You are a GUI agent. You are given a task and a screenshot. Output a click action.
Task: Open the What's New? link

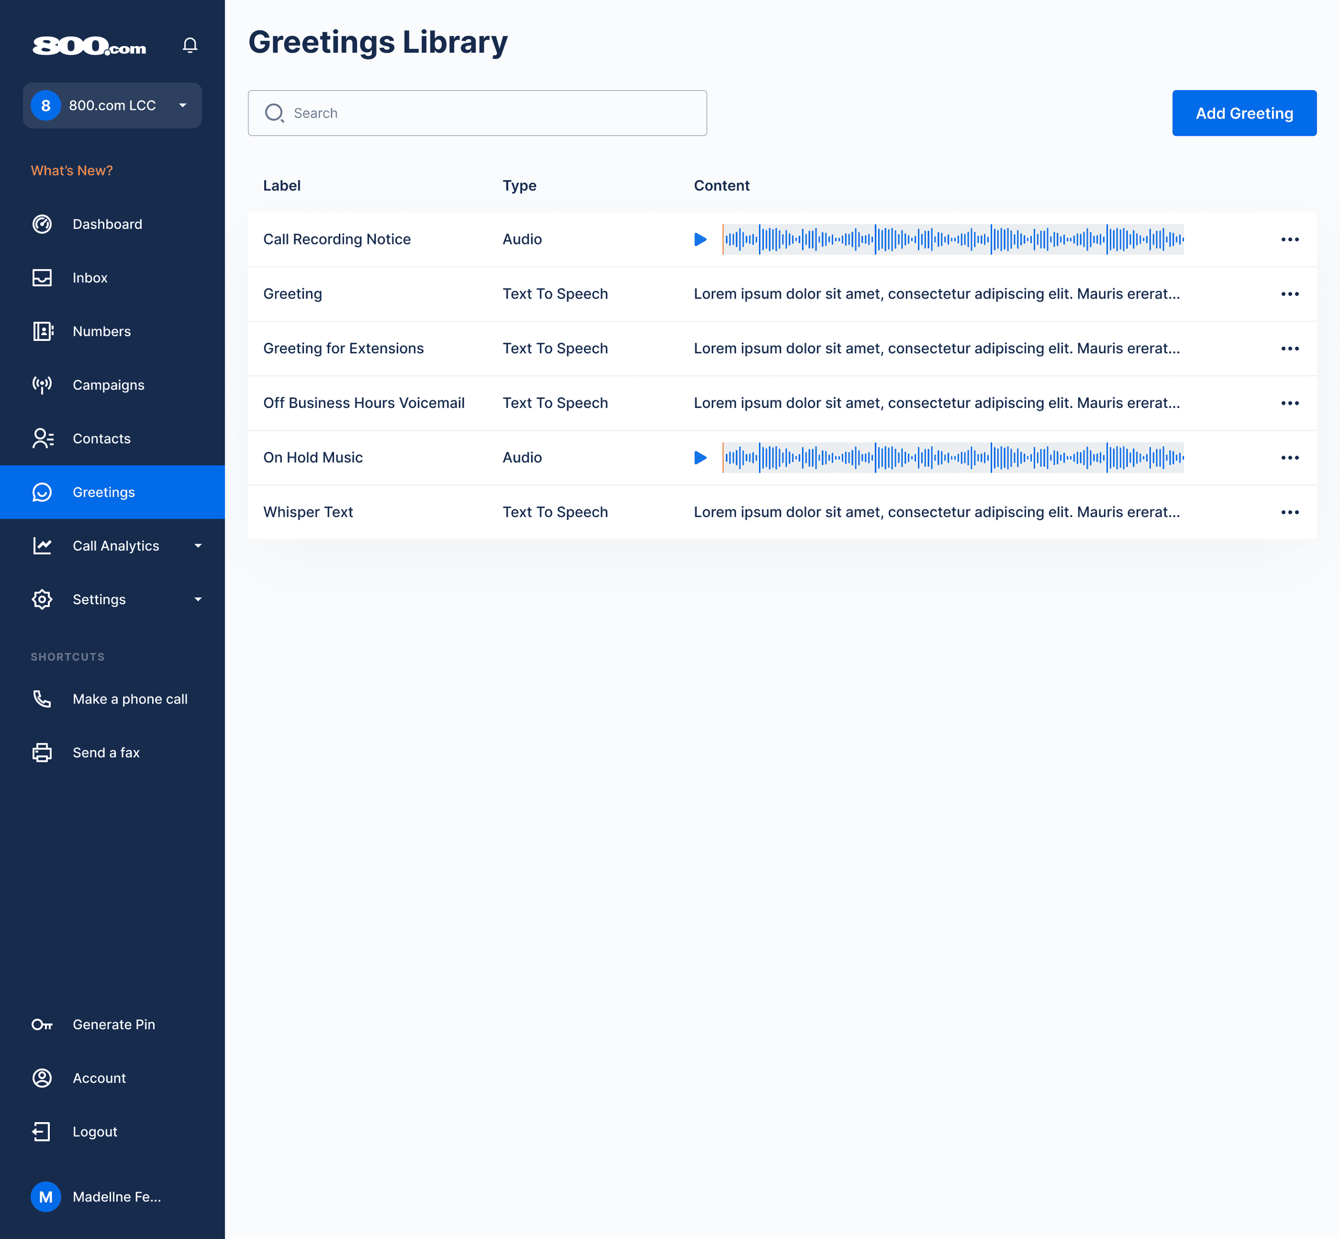click(72, 170)
